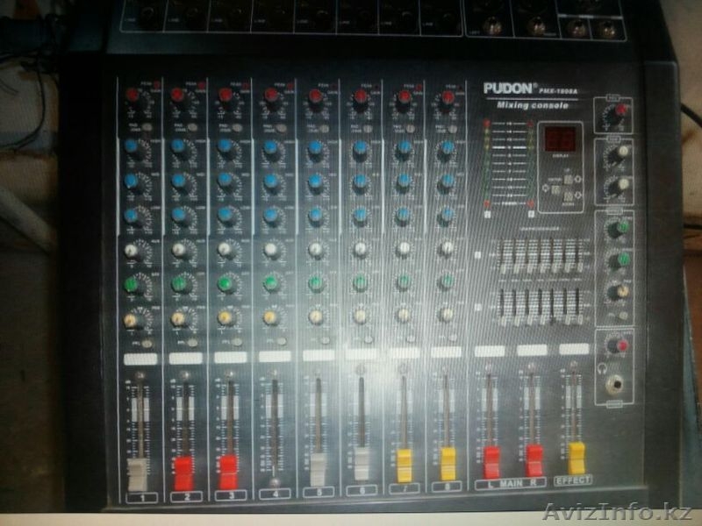Image resolution: width=702 pixels, height=526 pixels.
Task: Click channel 6 white aux knob
Action: (x=360, y=250)
